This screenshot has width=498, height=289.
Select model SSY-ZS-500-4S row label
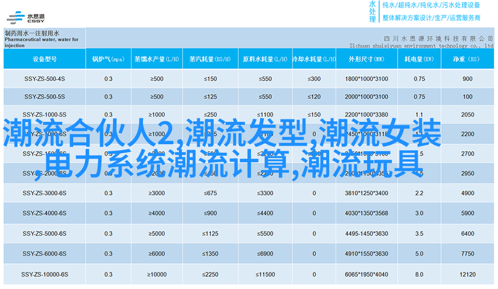coord(44,79)
